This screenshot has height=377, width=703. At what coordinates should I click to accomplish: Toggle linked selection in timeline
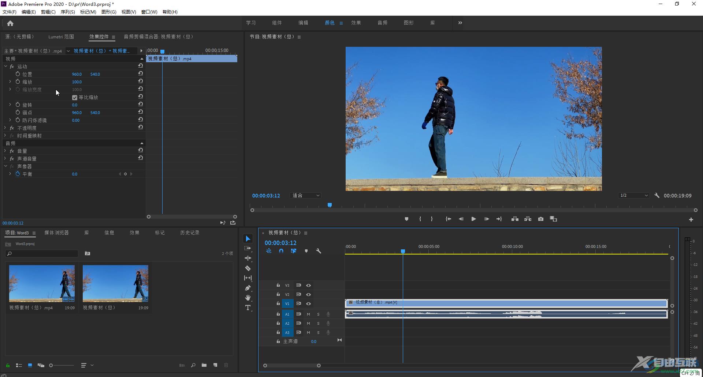(x=294, y=251)
